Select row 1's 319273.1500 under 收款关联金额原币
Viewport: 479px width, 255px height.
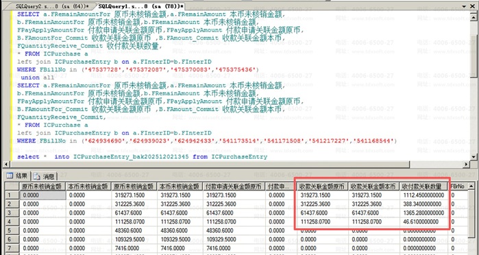tap(322, 195)
